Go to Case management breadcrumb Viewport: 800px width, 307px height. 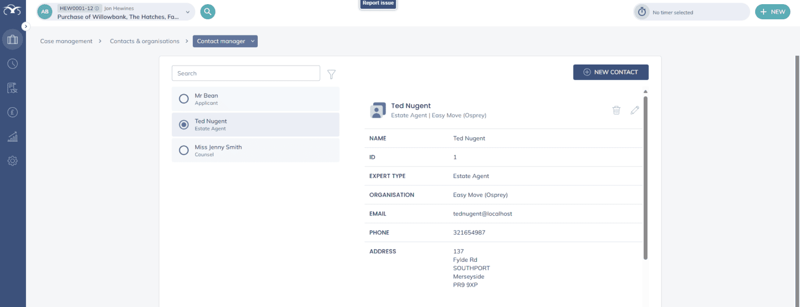tap(66, 41)
